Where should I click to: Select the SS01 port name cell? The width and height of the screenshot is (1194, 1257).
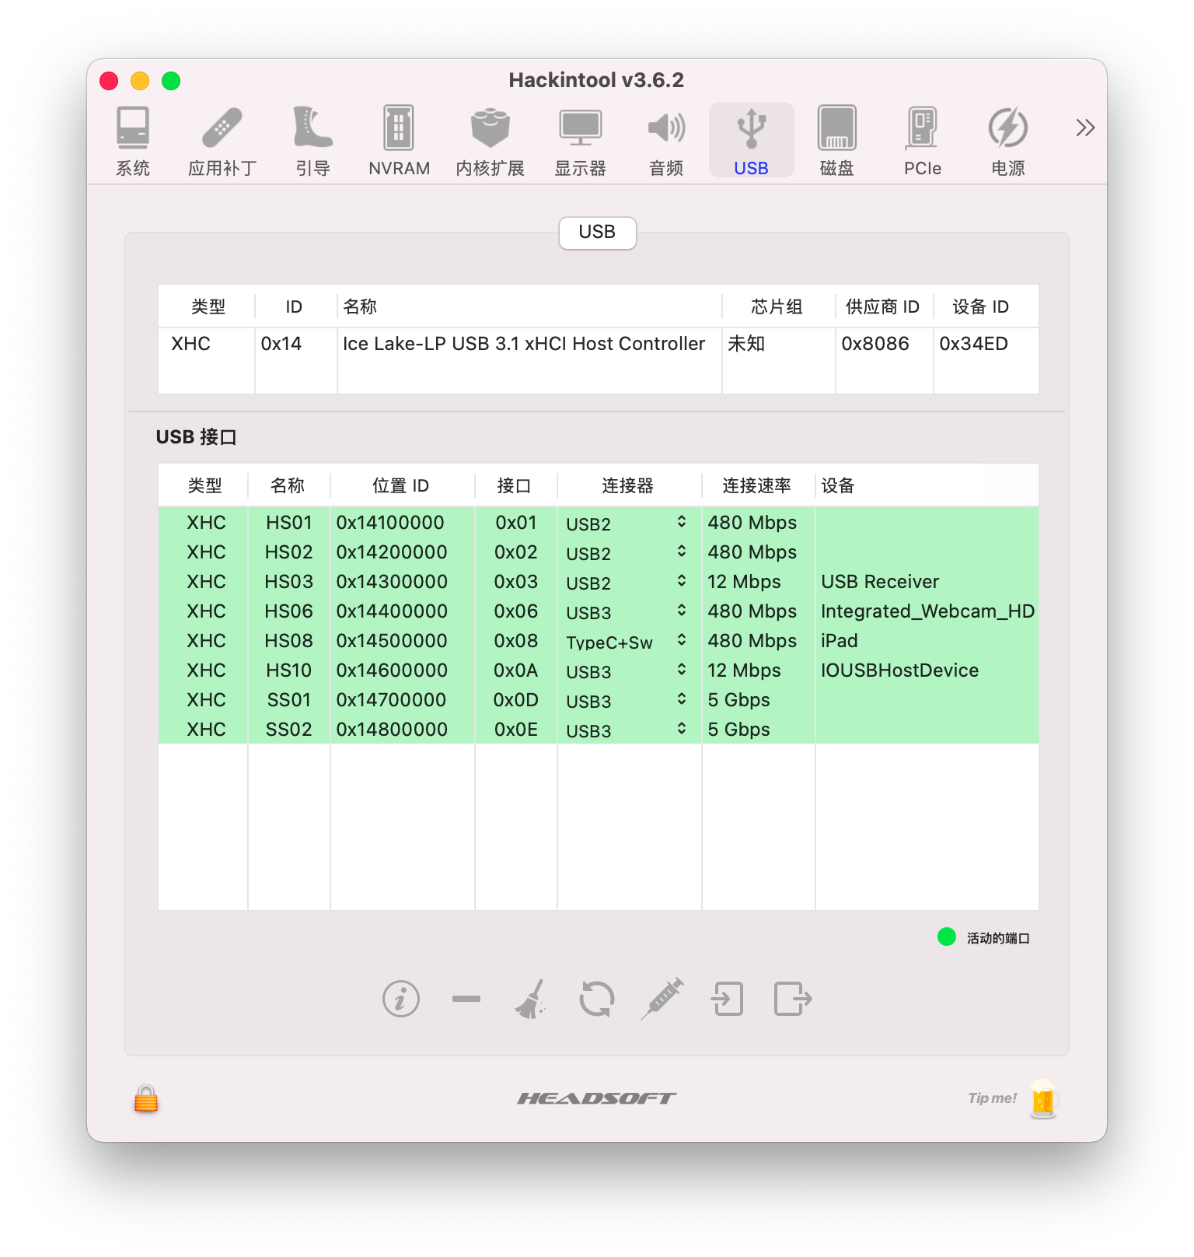click(x=289, y=700)
